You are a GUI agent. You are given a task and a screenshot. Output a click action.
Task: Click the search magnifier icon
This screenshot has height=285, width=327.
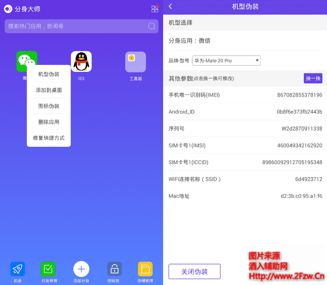(x=152, y=26)
